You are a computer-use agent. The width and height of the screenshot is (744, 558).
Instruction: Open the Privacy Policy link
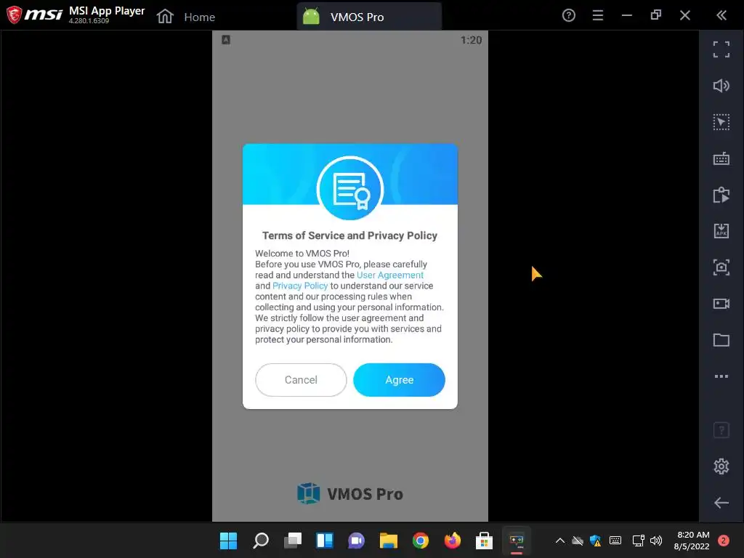tap(300, 286)
